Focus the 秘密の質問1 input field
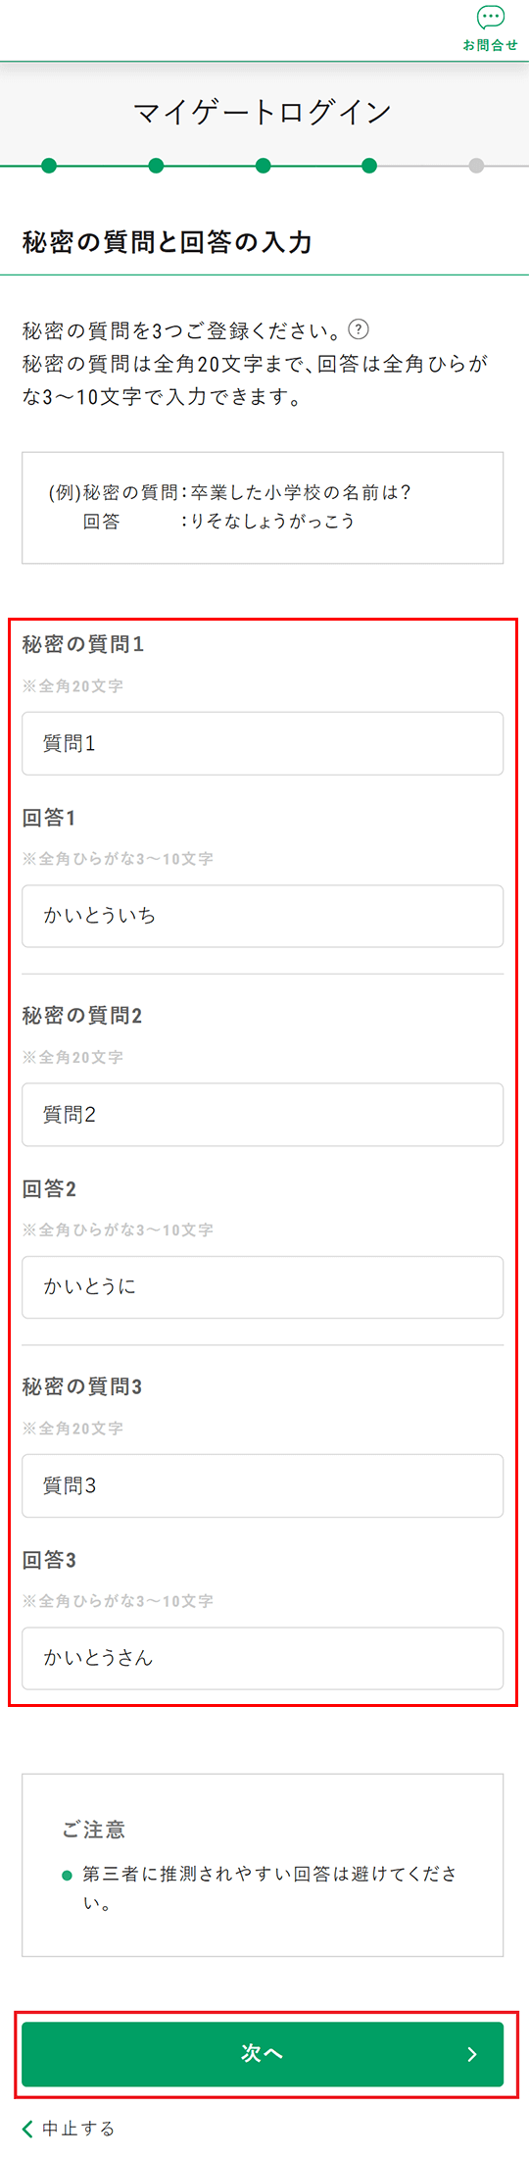 (x=263, y=743)
